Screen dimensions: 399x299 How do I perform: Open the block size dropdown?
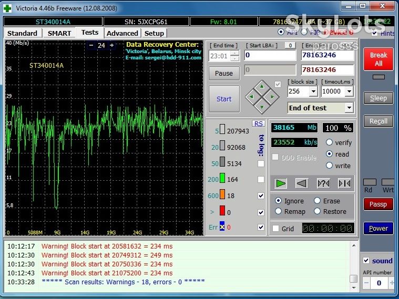coord(313,91)
